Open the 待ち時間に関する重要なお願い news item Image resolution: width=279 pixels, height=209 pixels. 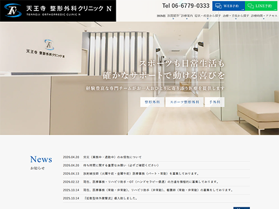[121, 165]
